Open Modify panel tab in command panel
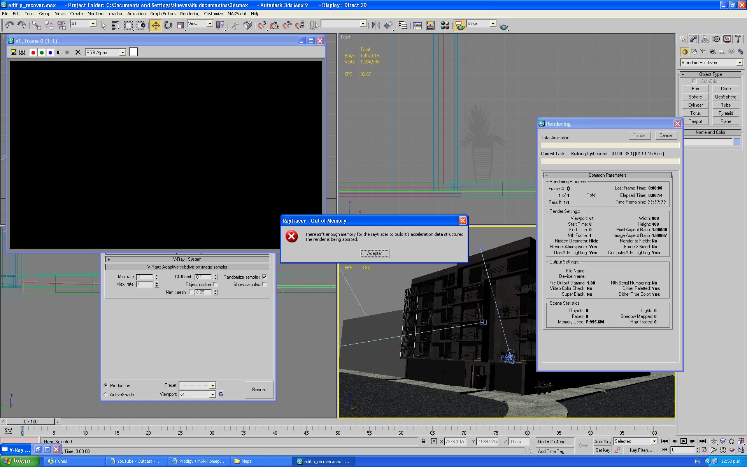The width and height of the screenshot is (747, 467). [693, 39]
